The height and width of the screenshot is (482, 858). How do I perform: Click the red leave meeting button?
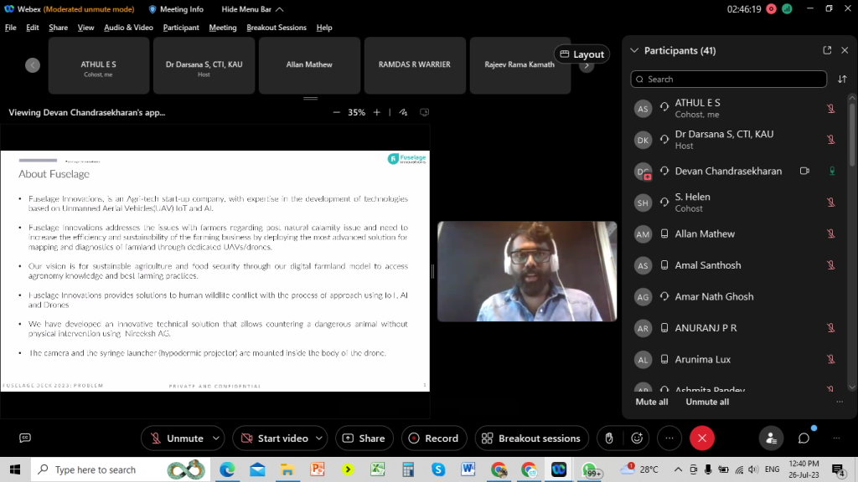click(702, 438)
